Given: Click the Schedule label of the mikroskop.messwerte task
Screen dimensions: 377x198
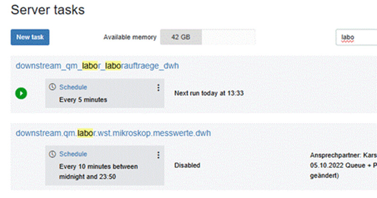Looking at the screenshot, I should coord(72,154).
